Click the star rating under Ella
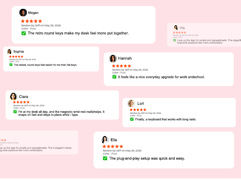241x180 pixels. point(113,146)
